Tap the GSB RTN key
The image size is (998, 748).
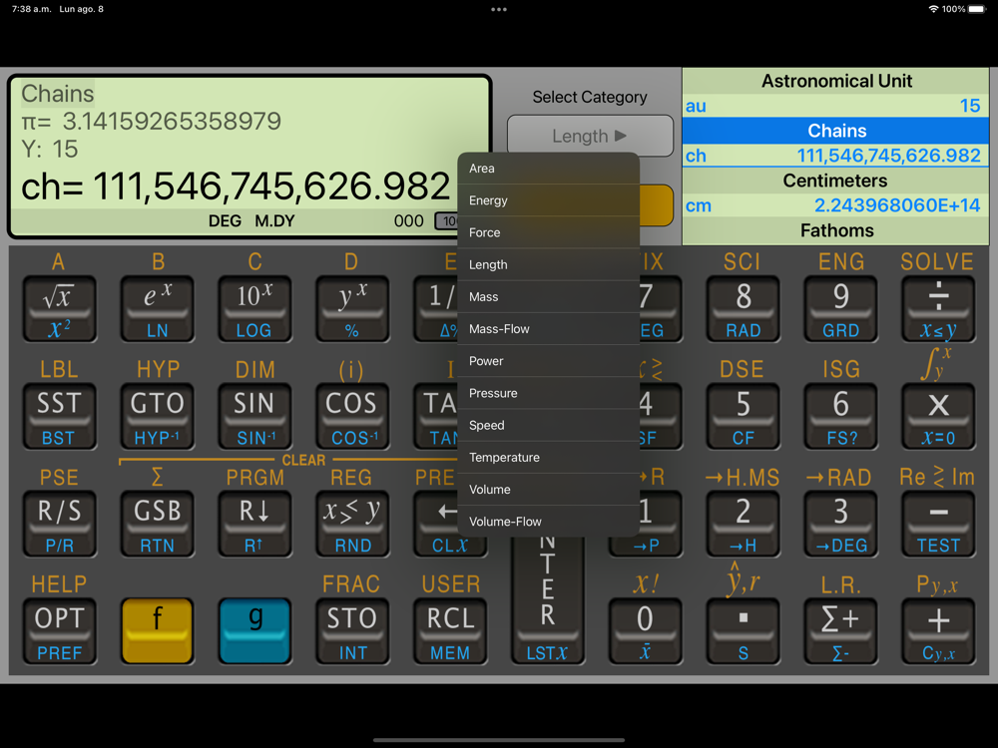[158, 525]
